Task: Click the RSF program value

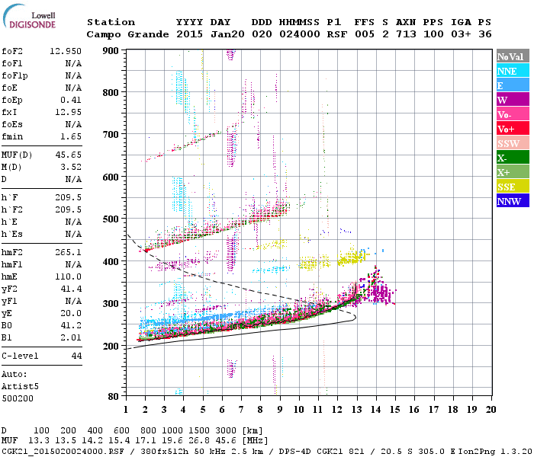Action: (337, 34)
